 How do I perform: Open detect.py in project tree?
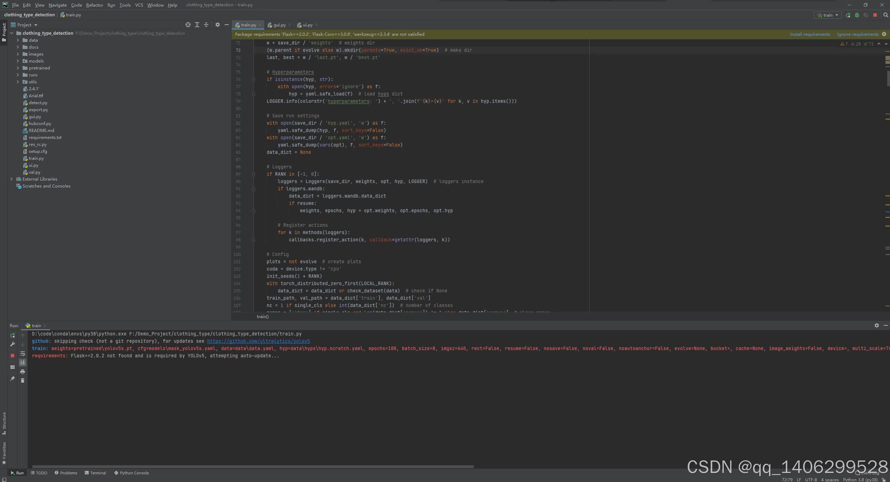point(38,102)
